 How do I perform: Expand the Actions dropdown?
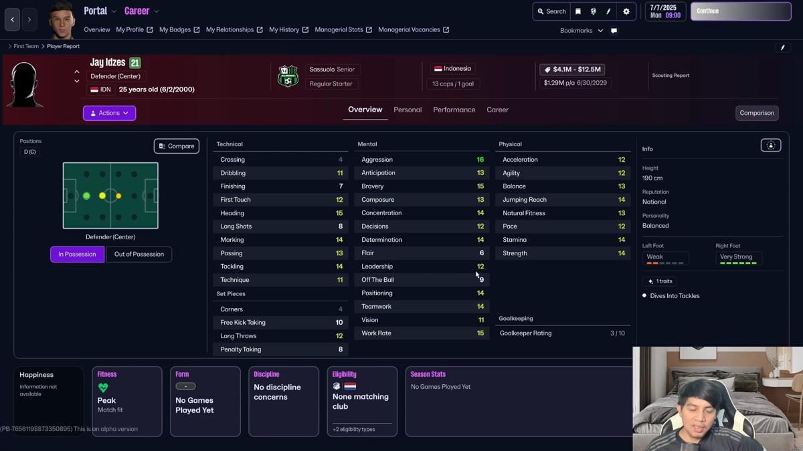tap(109, 113)
